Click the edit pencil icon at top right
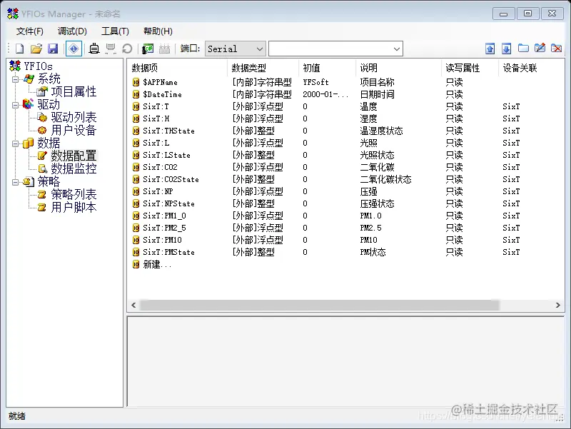Screen dimensions: 571x429 (540, 48)
